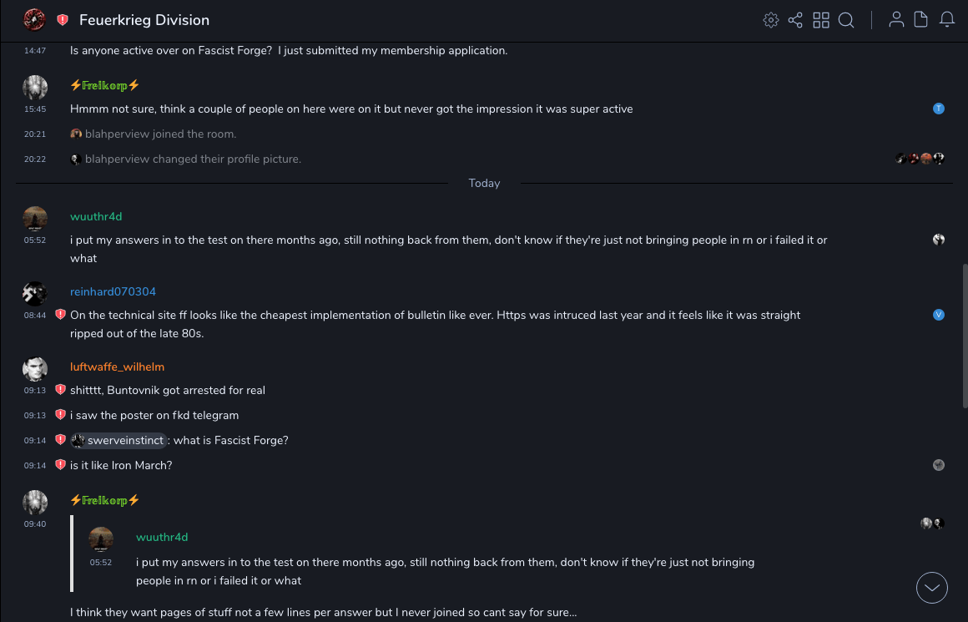Click the swerveinstinct mention pill
Viewport: 968px width, 622px height.
[x=118, y=440]
